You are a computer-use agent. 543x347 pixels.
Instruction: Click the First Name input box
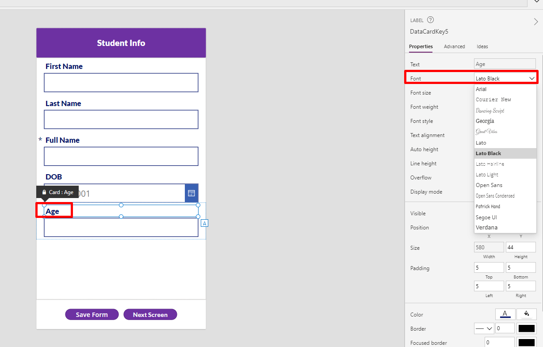[121, 83]
